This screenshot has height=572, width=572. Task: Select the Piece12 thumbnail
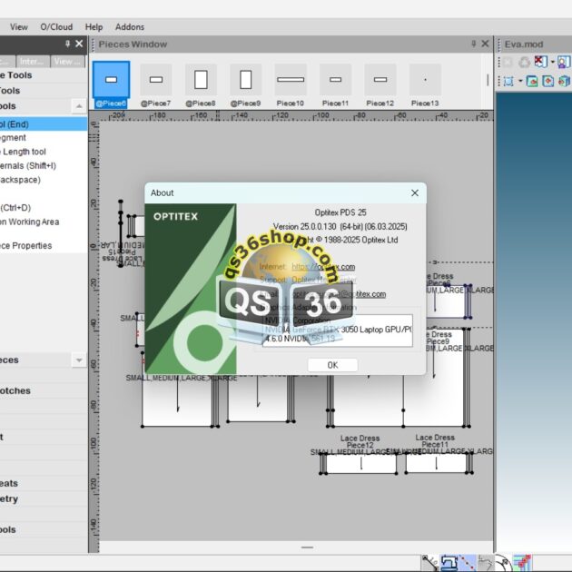click(x=380, y=84)
